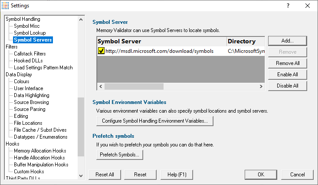The height and width of the screenshot is (185, 318).
Task: Select the Hooks tree node
Action: (x=13, y=144)
